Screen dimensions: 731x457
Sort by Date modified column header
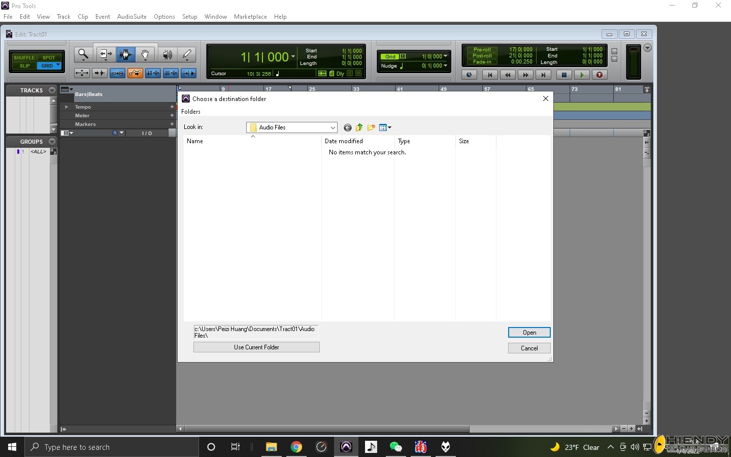[x=358, y=141]
